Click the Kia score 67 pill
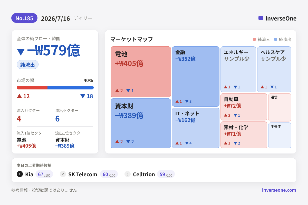308x205 pixels. coord(44,174)
